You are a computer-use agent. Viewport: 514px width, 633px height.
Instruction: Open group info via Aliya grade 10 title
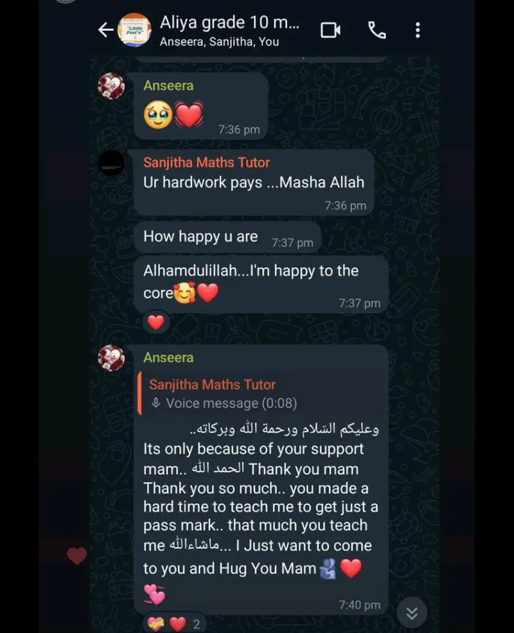point(229,22)
